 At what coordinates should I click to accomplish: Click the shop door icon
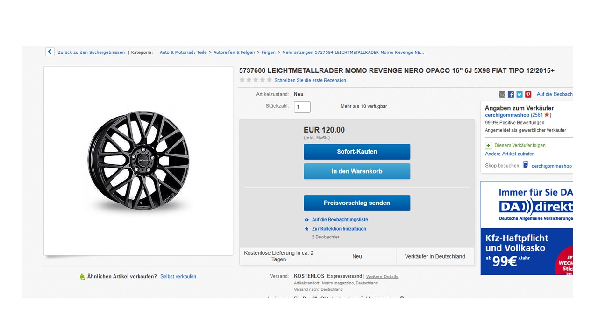(x=526, y=165)
